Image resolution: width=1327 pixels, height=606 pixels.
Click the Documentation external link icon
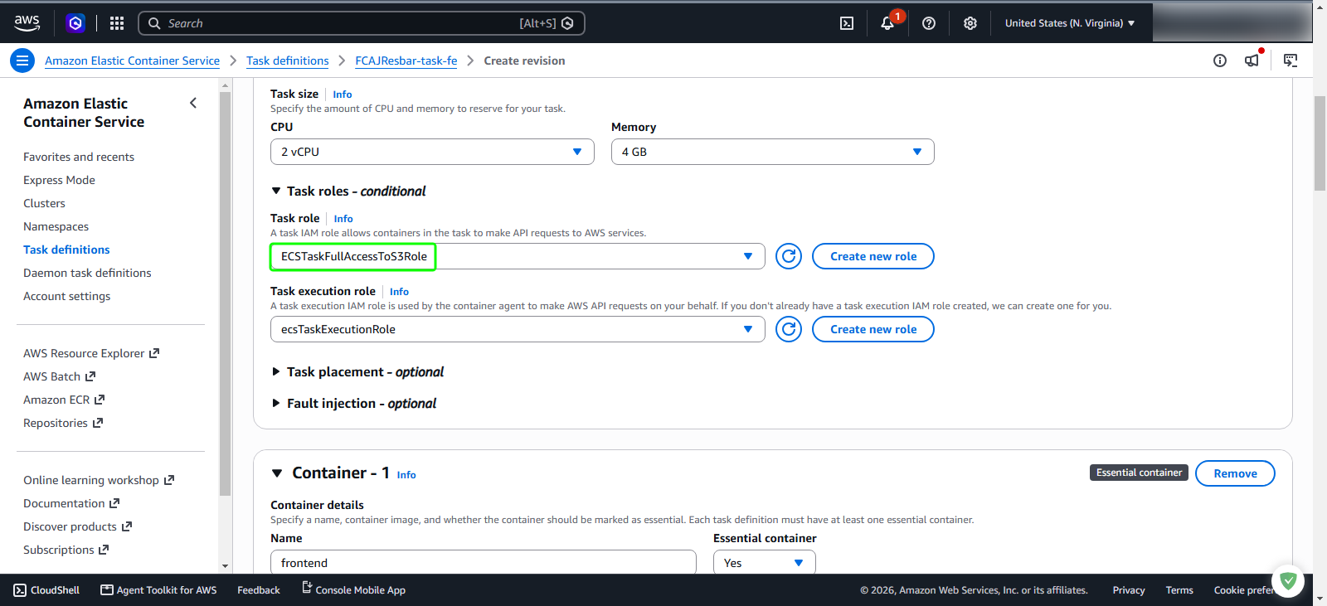(x=114, y=503)
